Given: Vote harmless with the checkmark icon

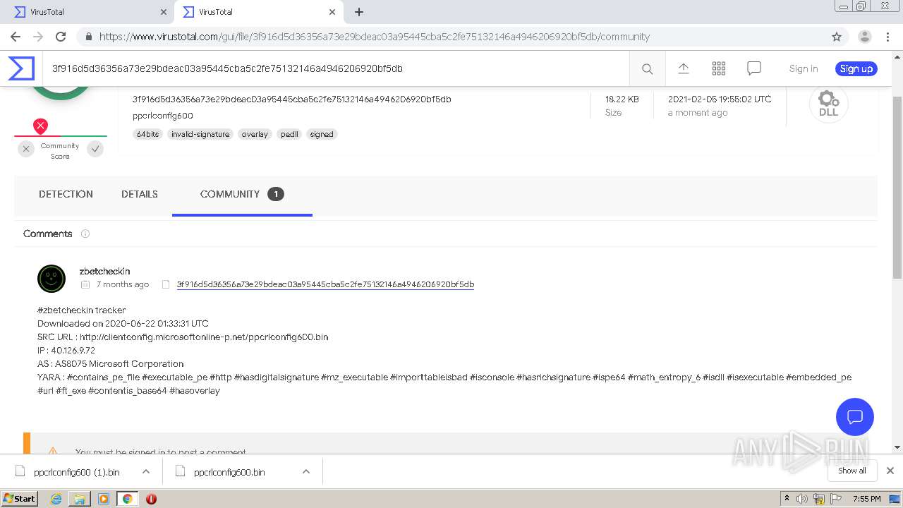Looking at the screenshot, I should 95,148.
